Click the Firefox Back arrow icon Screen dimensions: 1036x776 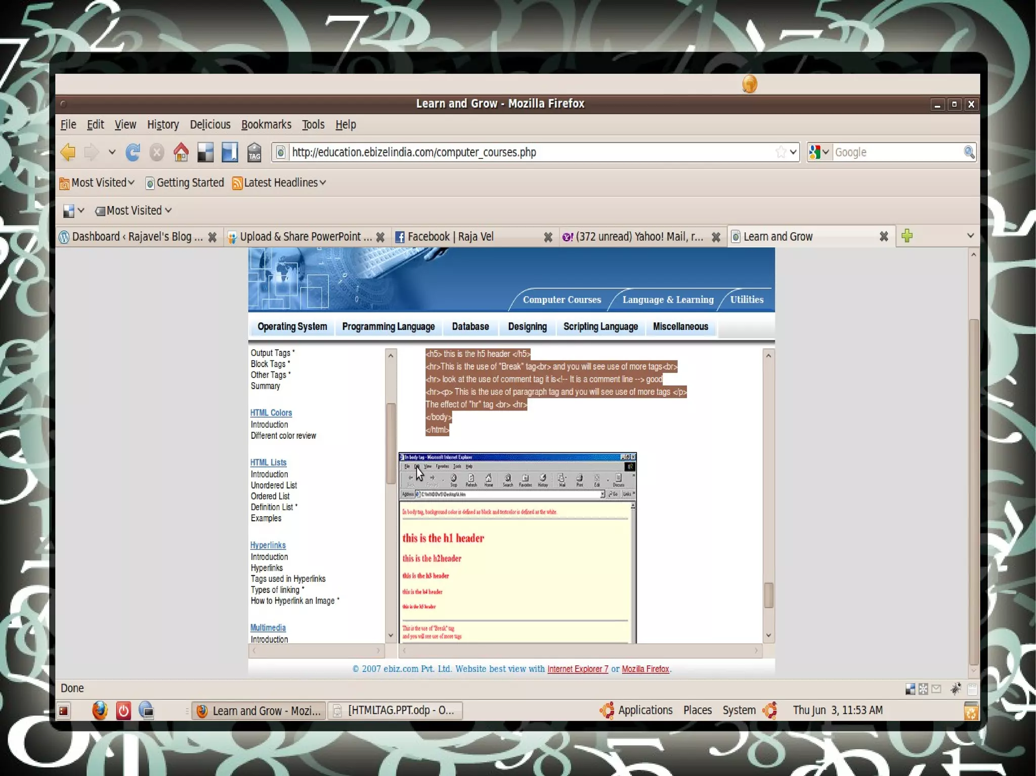[x=68, y=152]
